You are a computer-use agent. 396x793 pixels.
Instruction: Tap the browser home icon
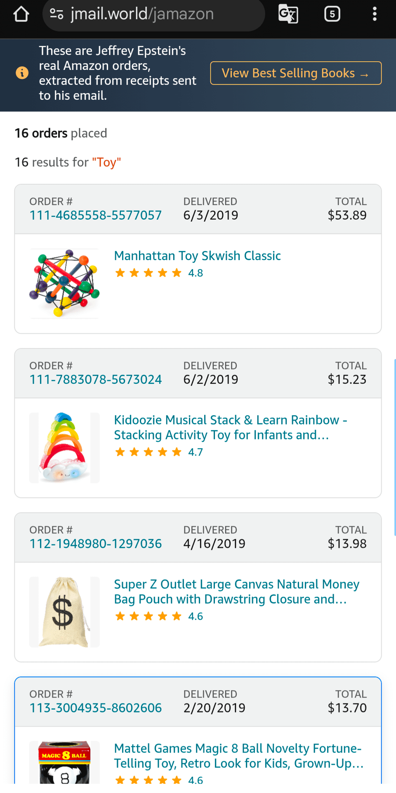[x=21, y=14]
